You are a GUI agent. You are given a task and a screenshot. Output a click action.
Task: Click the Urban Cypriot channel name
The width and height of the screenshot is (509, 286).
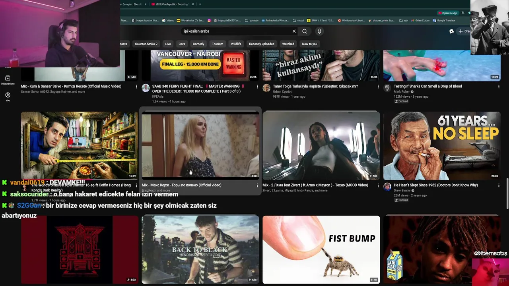tap(282, 92)
